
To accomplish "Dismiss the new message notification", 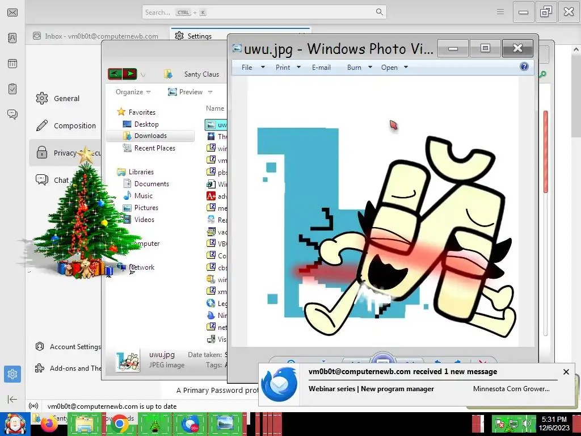I will 566,372.
